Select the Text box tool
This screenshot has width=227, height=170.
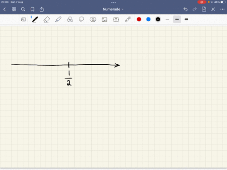point(116,19)
